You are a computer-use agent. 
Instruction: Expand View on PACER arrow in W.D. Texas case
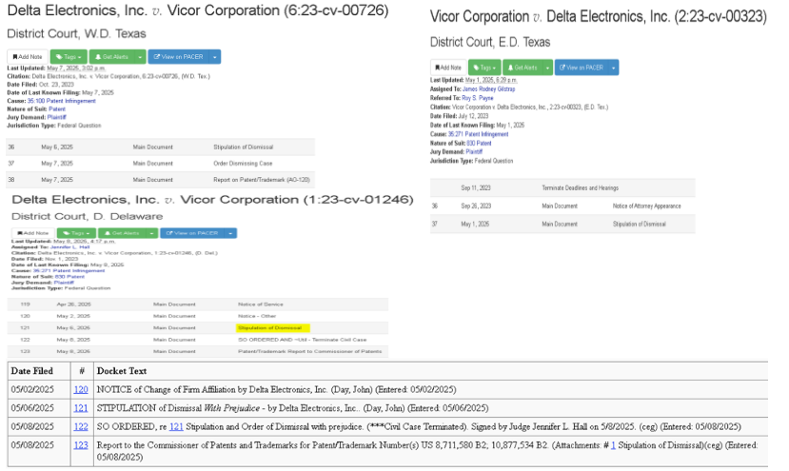[x=215, y=57]
